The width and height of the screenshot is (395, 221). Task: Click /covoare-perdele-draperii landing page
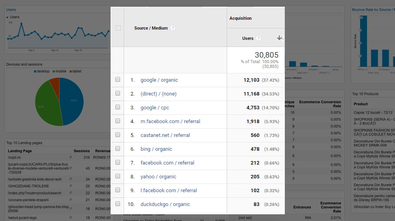pos(28,200)
